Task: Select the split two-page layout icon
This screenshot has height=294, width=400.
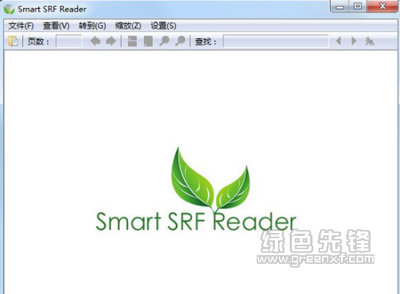Action: [132, 41]
